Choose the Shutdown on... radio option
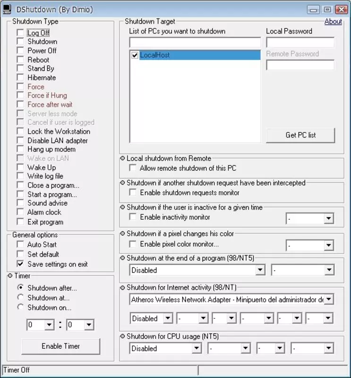This screenshot has height=378, width=351. (20, 308)
